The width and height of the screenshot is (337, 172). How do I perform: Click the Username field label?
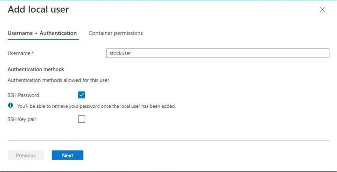[x=19, y=53]
